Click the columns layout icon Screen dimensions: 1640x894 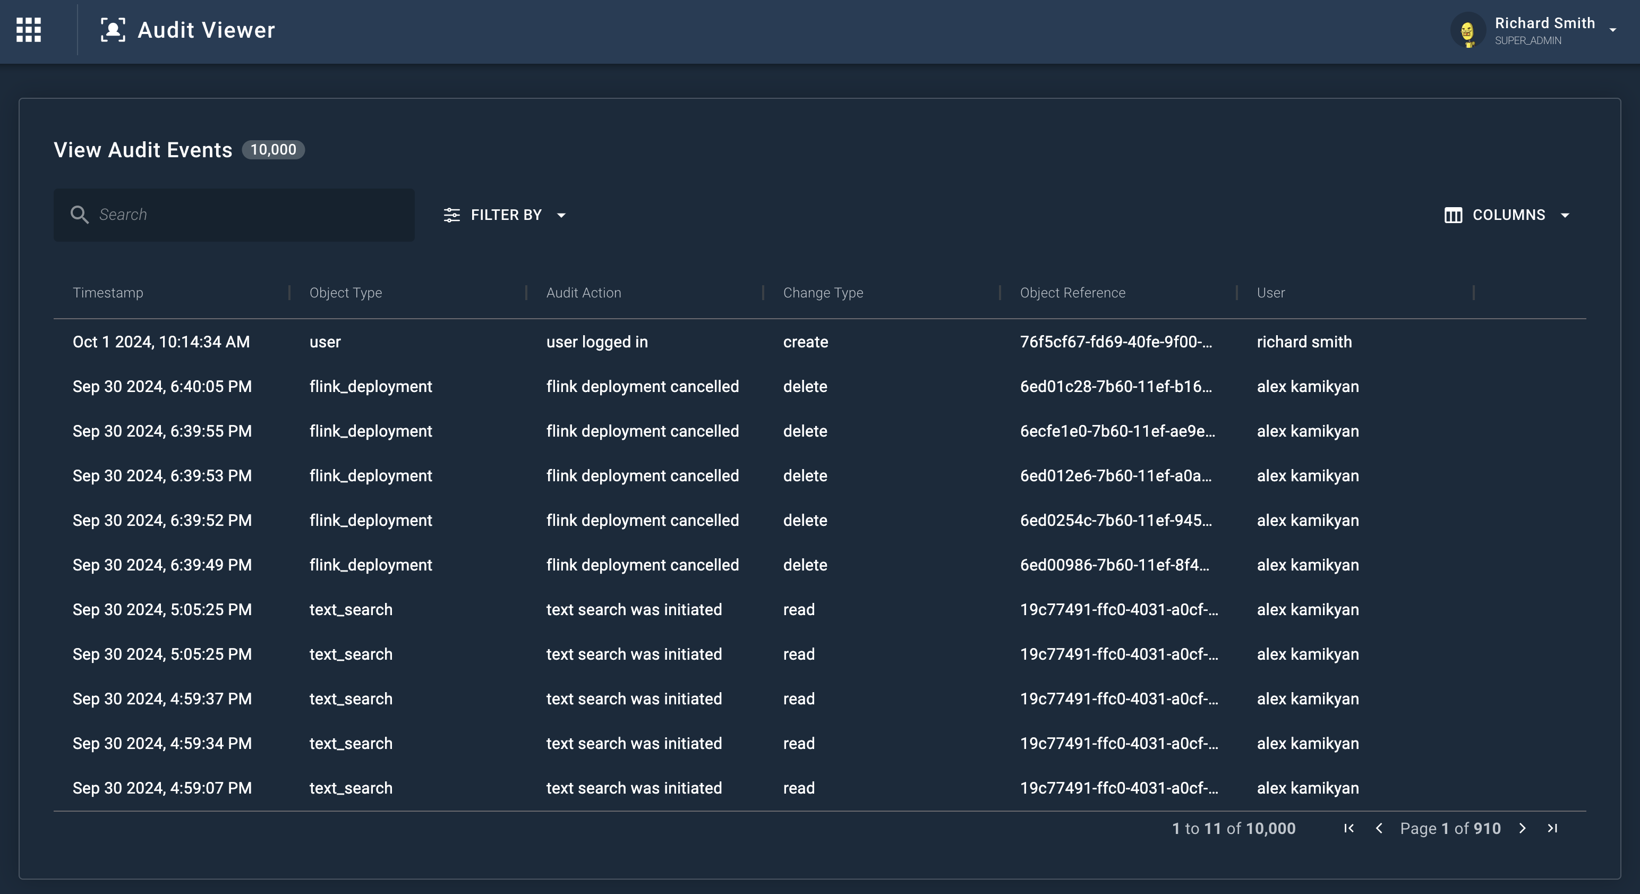pos(1453,215)
